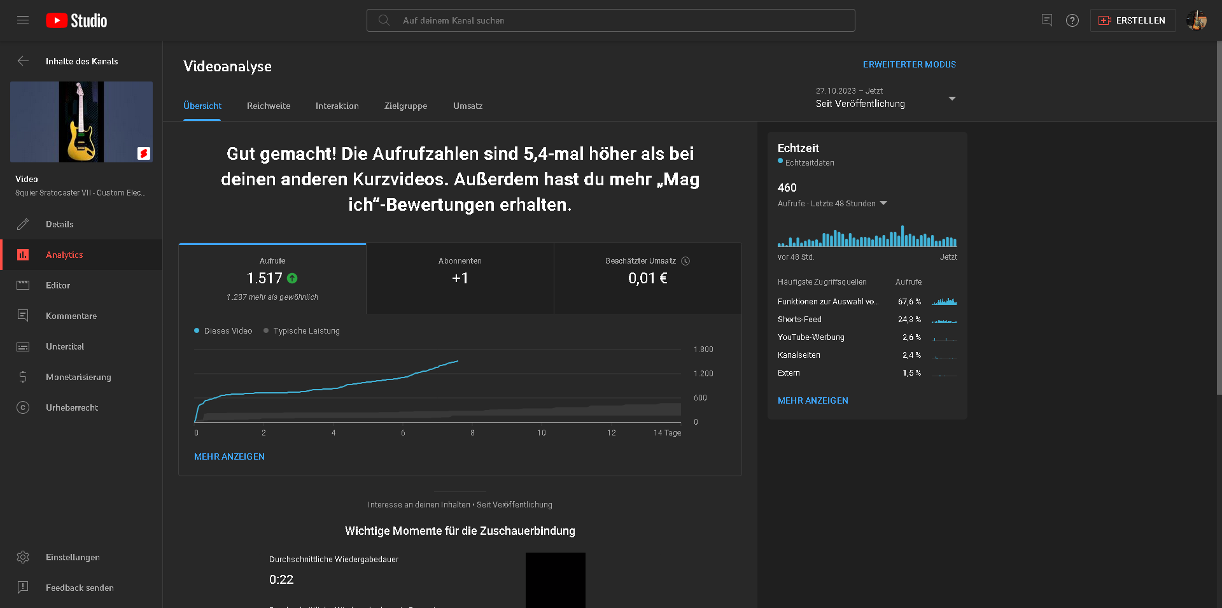Expand the 'Letzte 48 Stunden' realtime dropdown
The image size is (1222, 608).
tap(883, 204)
